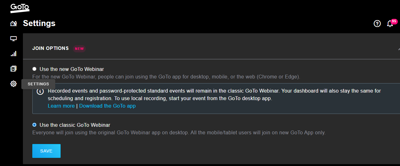This screenshot has width=400, height=166.
Task: Click the pink NEW badge
Action: click(79, 49)
